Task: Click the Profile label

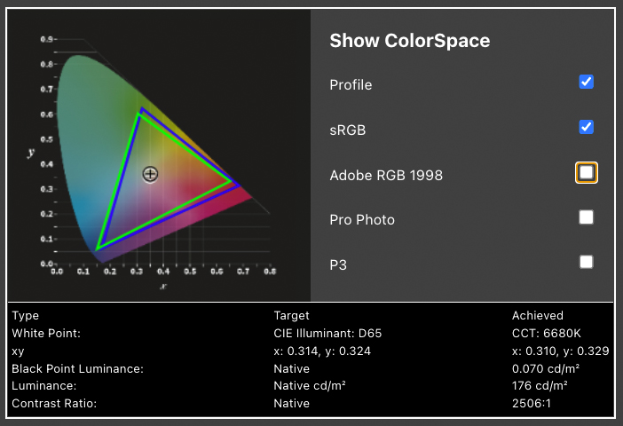Action: (351, 84)
